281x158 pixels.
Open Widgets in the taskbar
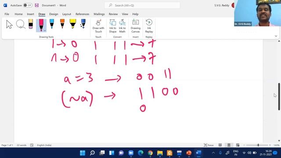[x=112, y=153]
